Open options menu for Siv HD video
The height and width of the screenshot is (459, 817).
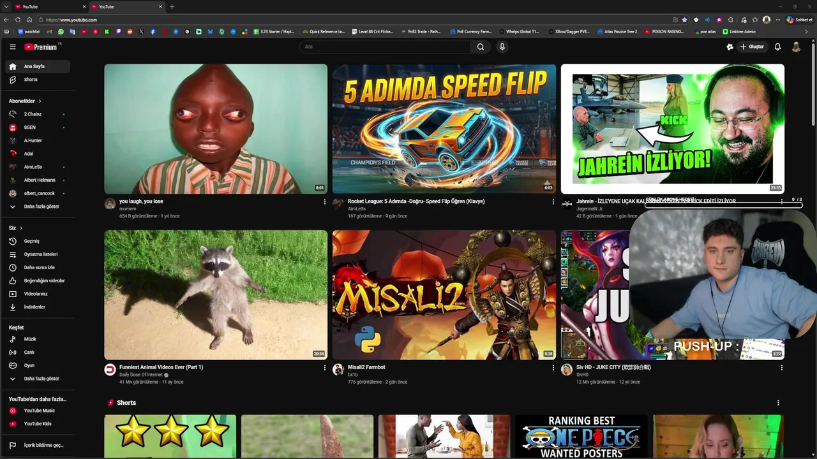(781, 368)
